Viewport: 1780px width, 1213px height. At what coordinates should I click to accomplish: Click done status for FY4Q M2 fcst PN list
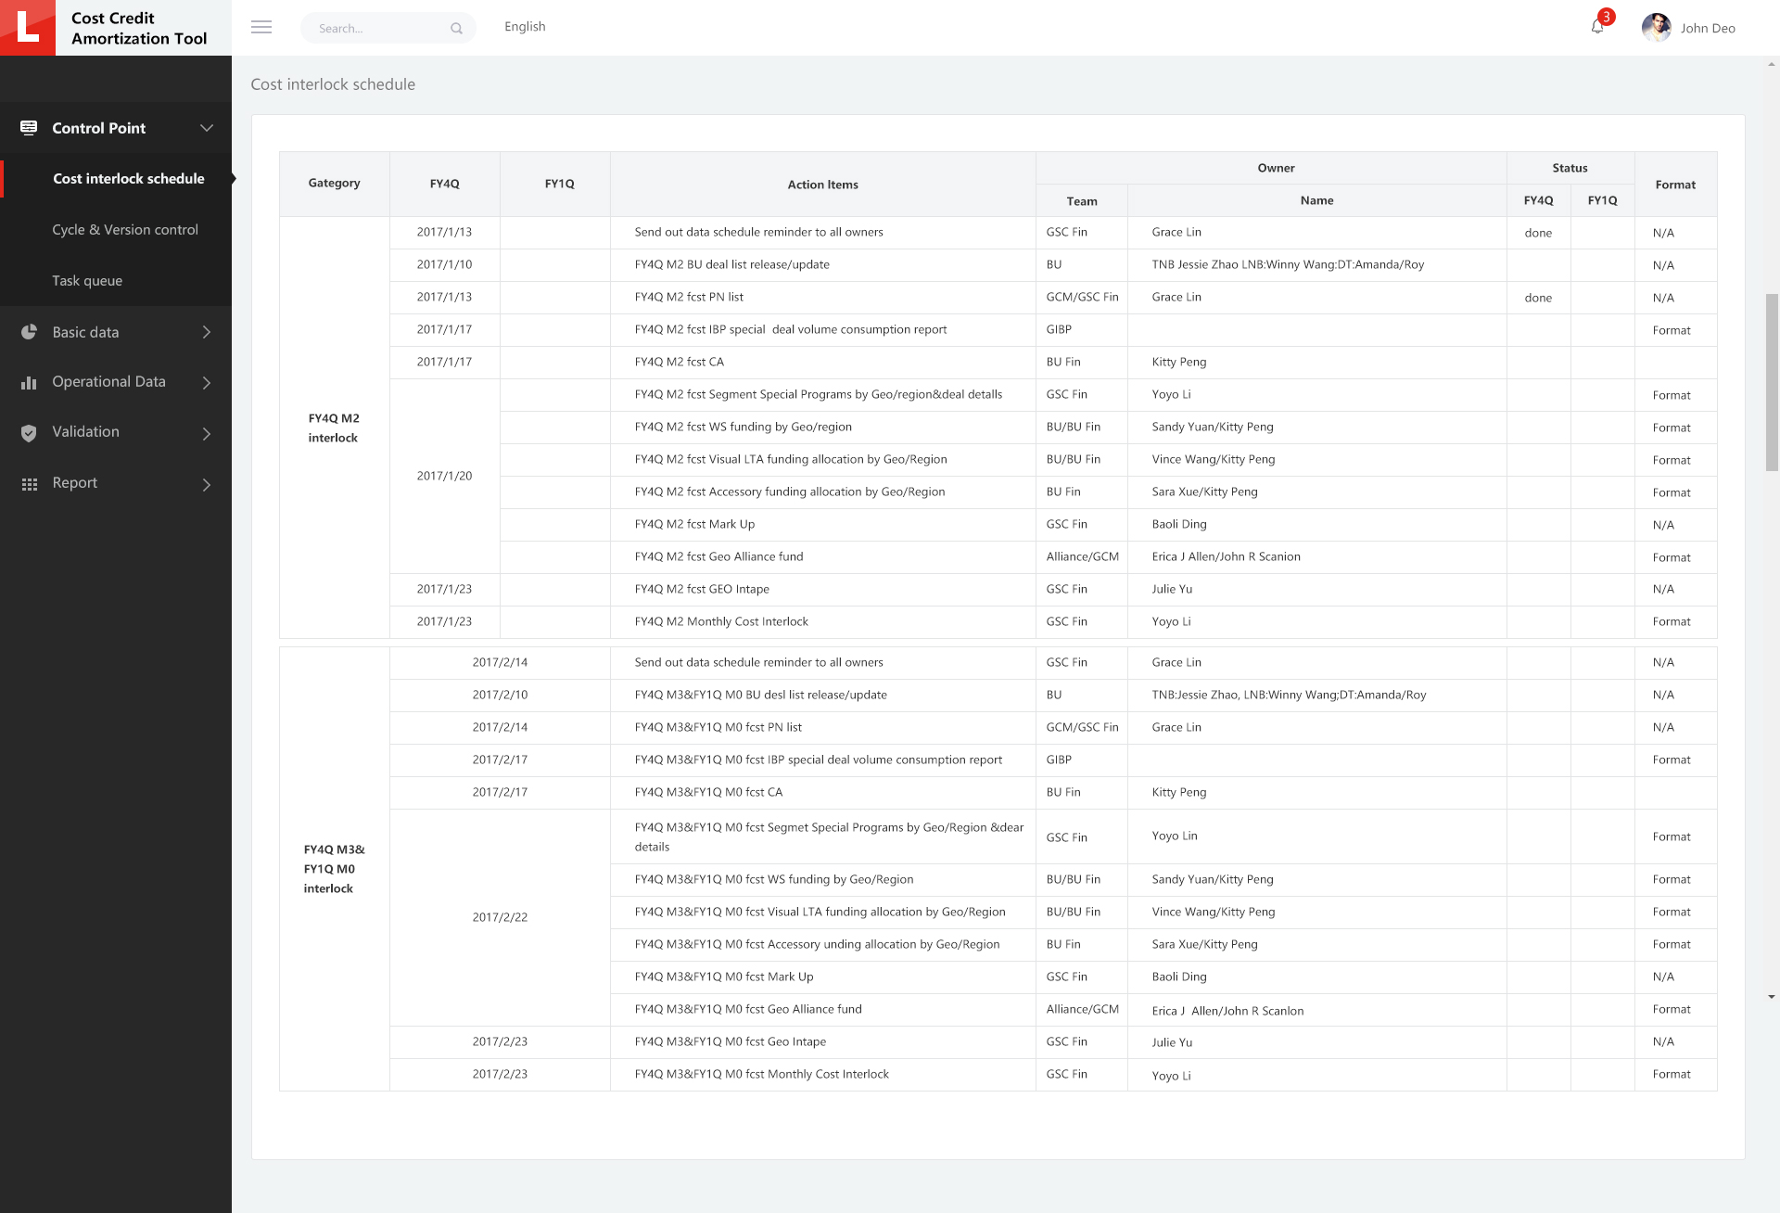coord(1538,298)
